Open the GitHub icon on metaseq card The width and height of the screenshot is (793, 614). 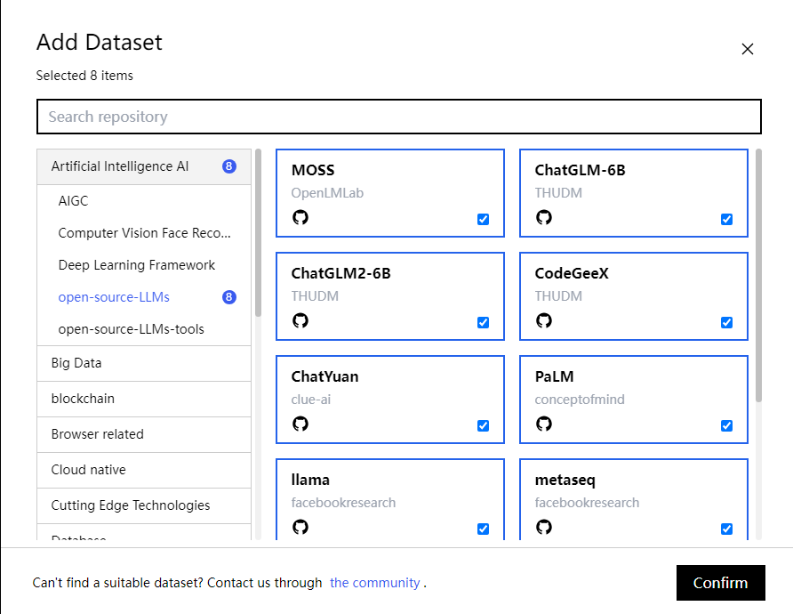[x=544, y=527]
